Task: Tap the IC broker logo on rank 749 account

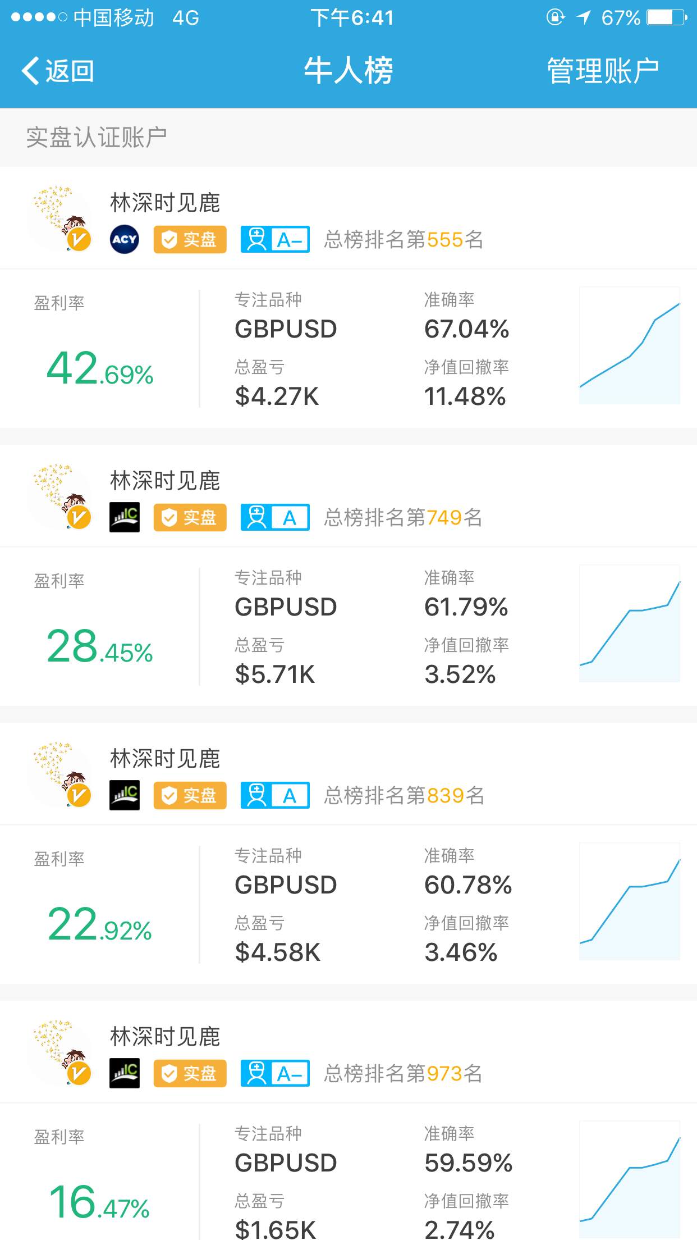Action: tap(125, 517)
